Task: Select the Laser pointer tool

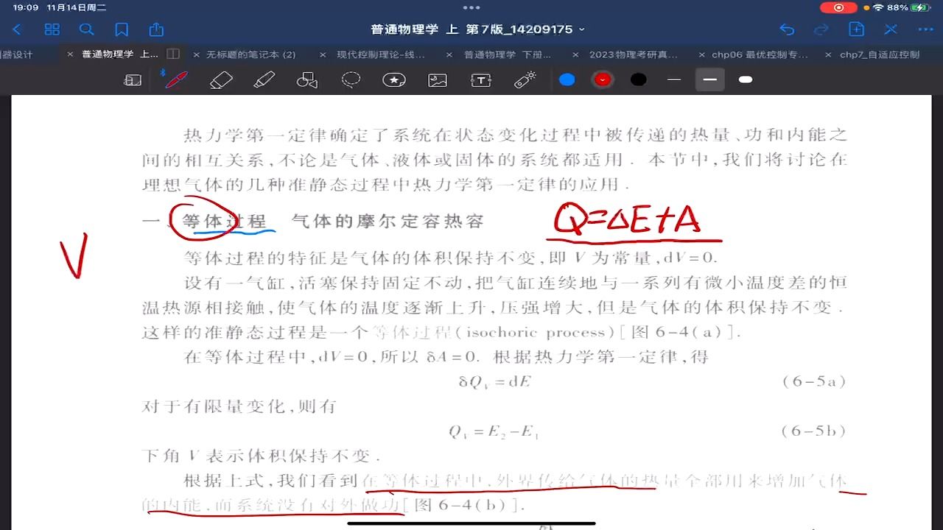Action: coord(525,80)
